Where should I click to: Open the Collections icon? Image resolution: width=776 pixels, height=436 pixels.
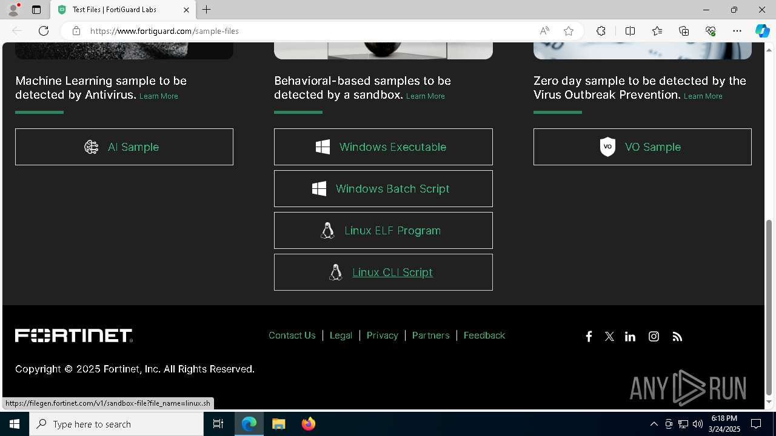[x=684, y=31]
